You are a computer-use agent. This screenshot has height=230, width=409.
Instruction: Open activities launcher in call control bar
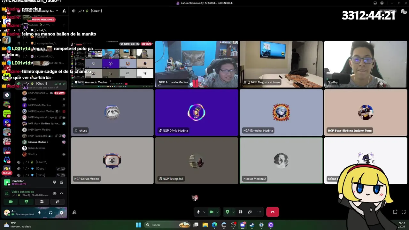(x=241, y=212)
